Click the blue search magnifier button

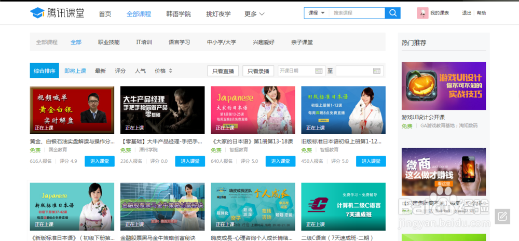coord(393,13)
